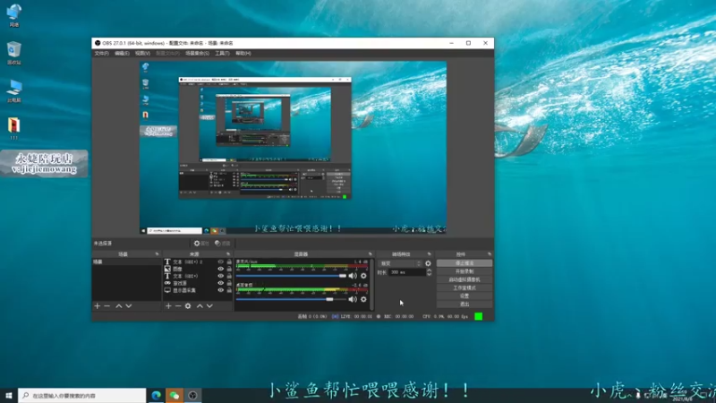The width and height of the screenshot is (716, 403).
Task: Open scene transition settings gear
Action: click(428, 263)
